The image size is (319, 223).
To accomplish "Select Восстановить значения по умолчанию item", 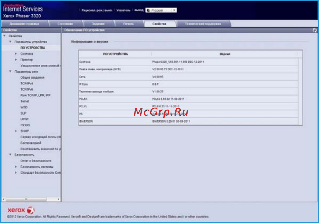I will 40,149.
